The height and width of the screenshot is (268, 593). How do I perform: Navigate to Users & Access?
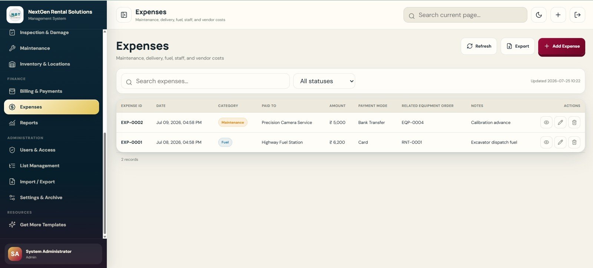click(52, 150)
